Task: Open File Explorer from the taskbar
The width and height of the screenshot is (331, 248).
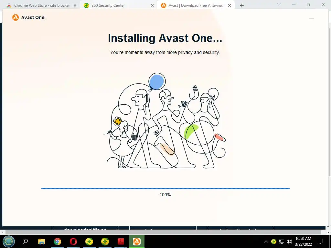Action: [x=42, y=242]
